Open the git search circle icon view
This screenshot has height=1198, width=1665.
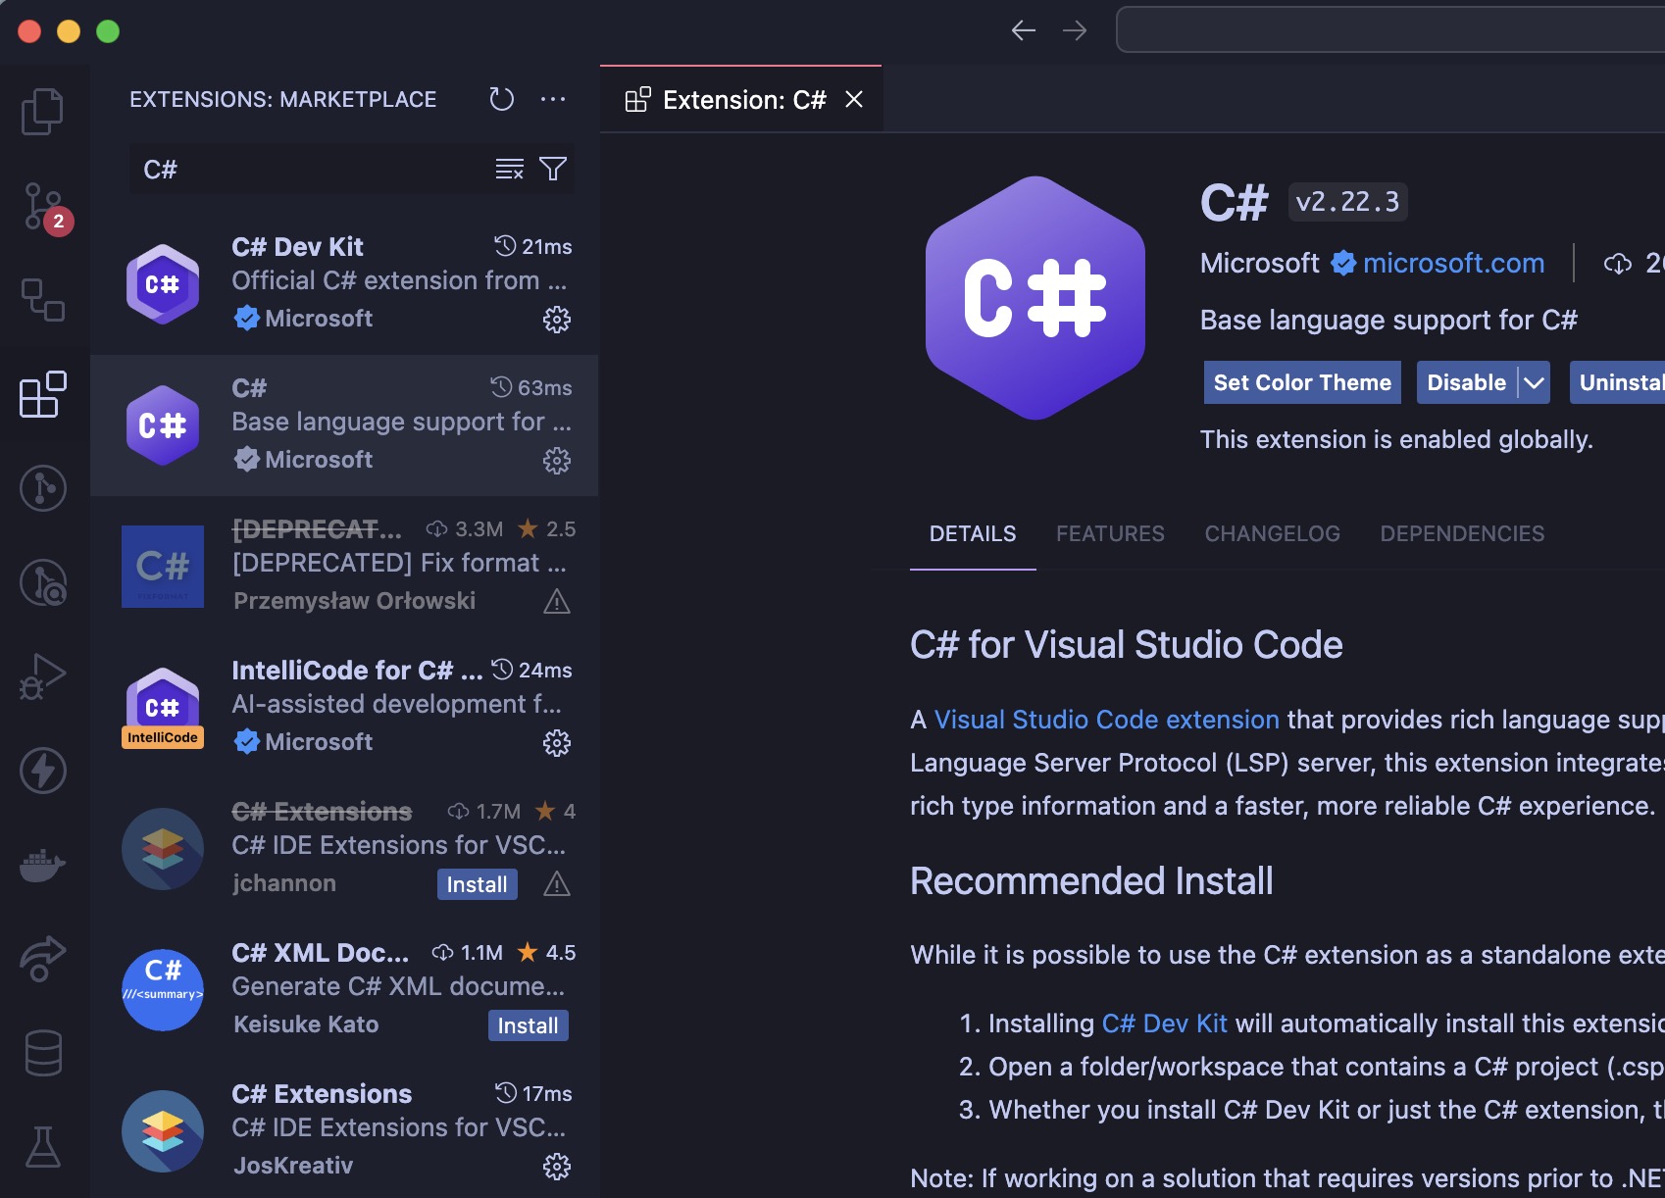coord(43,582)
